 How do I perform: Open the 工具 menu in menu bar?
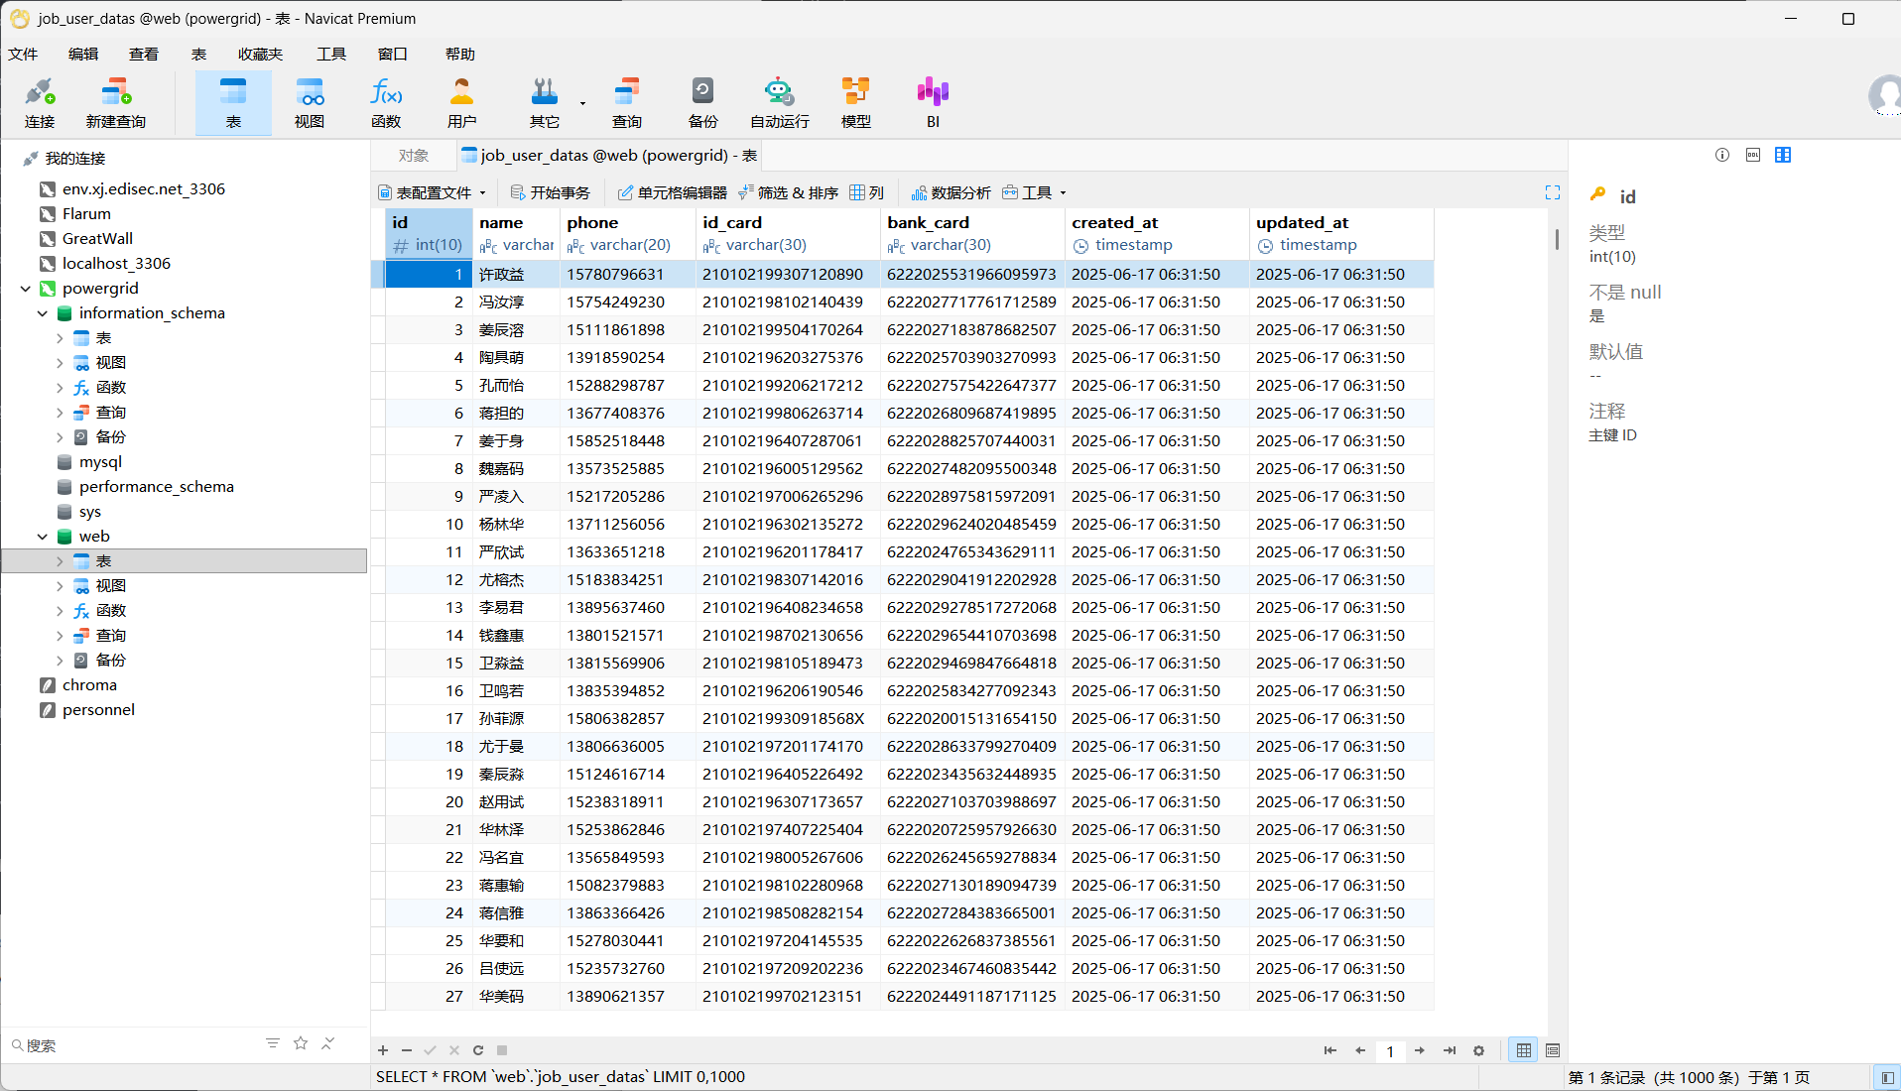330,54
